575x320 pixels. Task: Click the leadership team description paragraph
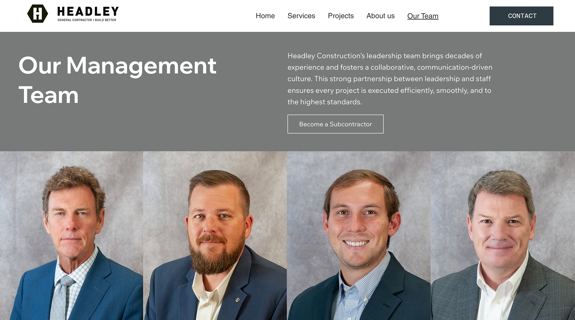[x=390, y=79]
